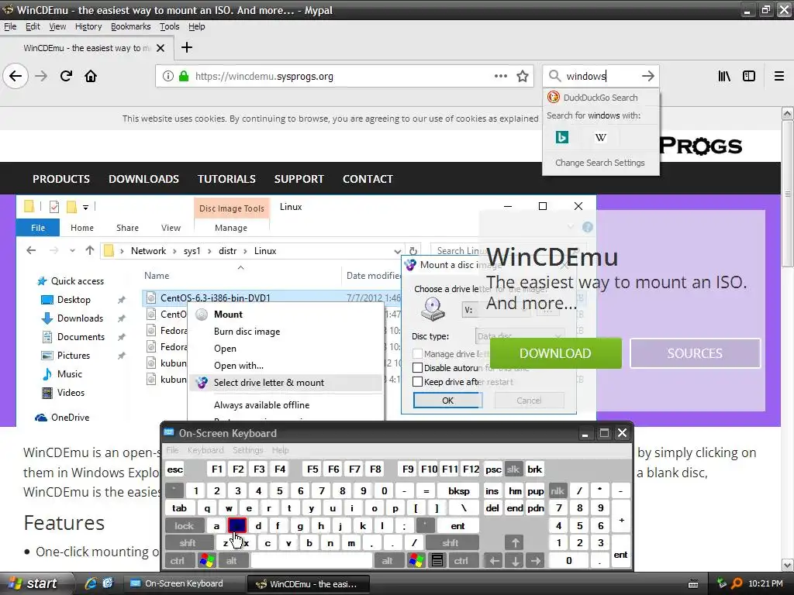This screenshot has width=794, height=595.
Task: Click the orange magnifier tray icon
Action: point(737,583)
